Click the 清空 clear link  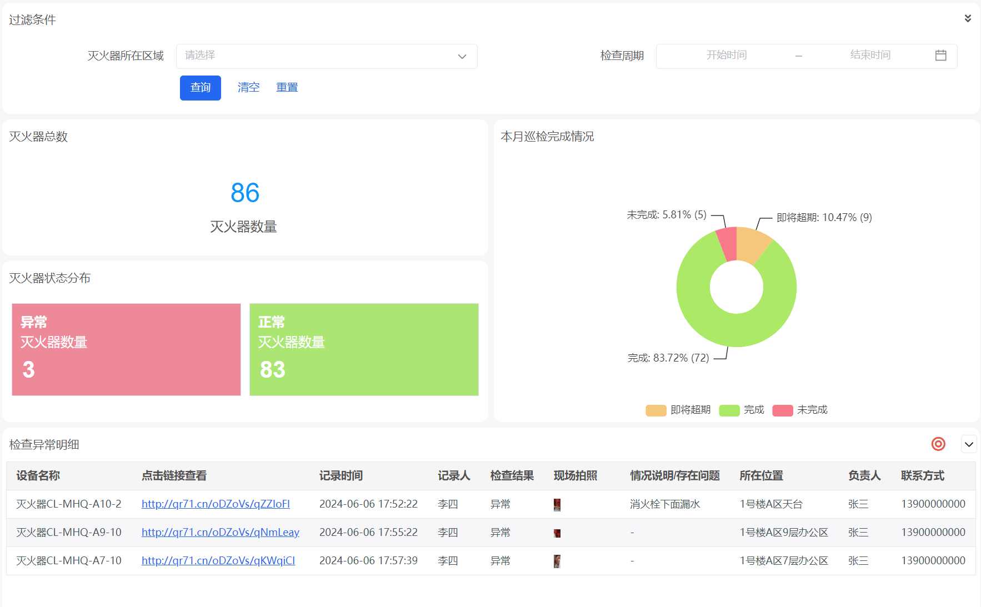(248, 88)
